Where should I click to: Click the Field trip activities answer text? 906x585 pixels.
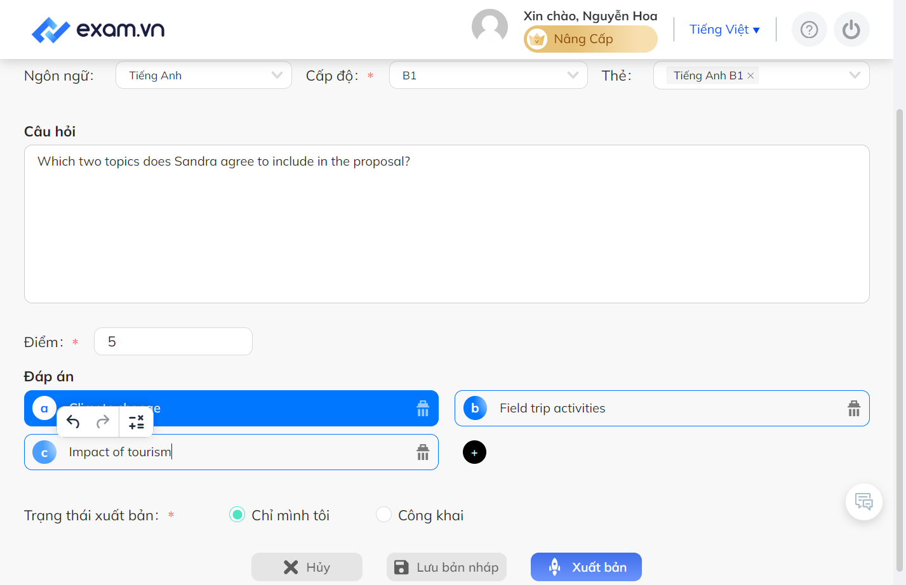(552, 409)
